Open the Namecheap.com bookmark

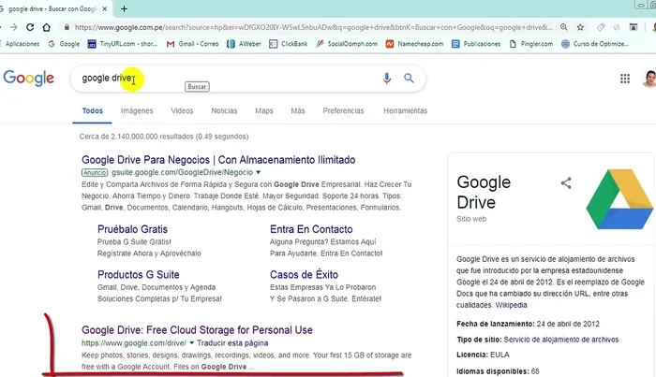(x=414, y=44)
